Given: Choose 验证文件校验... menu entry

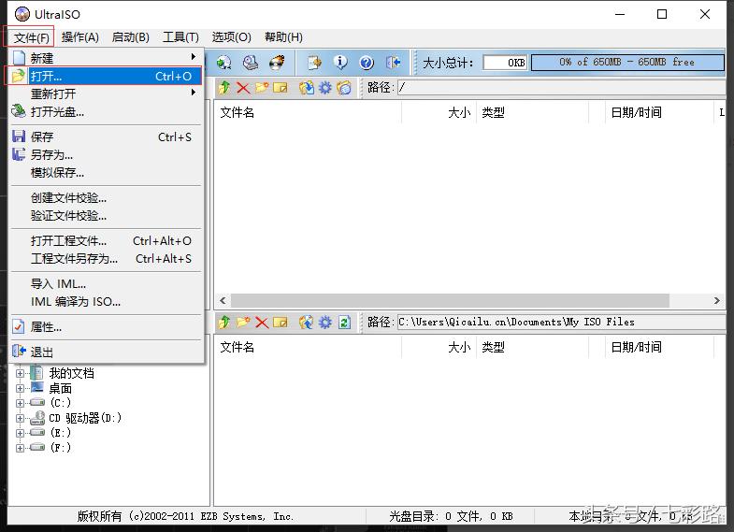Looking at the screenshot, I should [106, 216].
